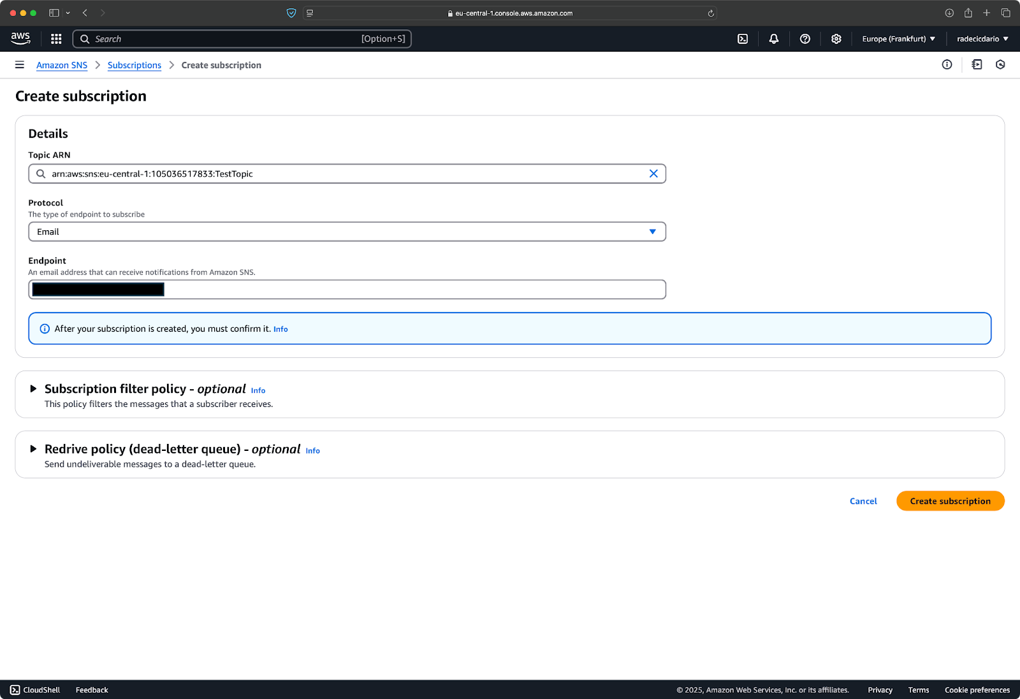1020x699 pixels.
Task: Show Safari tab overview icon
Action: (x=1005, y=13)
